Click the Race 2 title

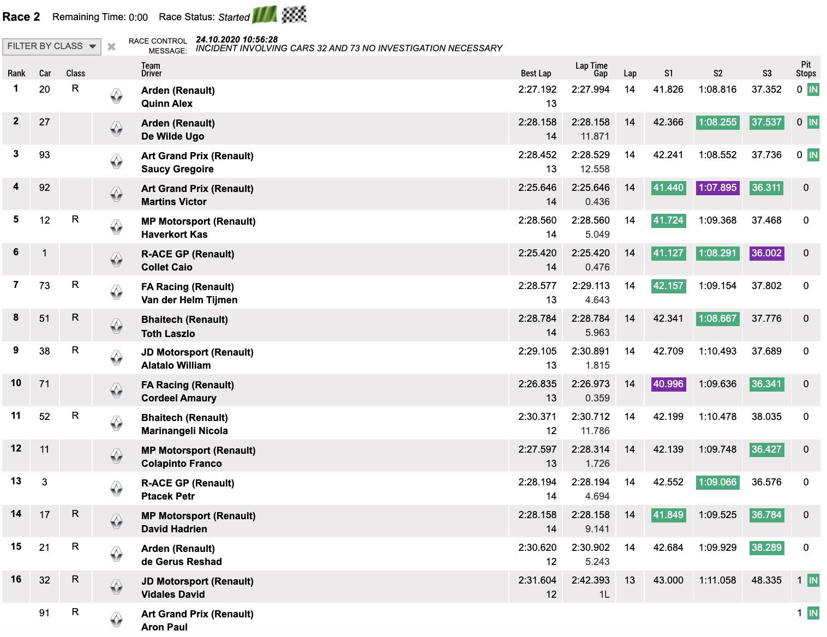21,17
